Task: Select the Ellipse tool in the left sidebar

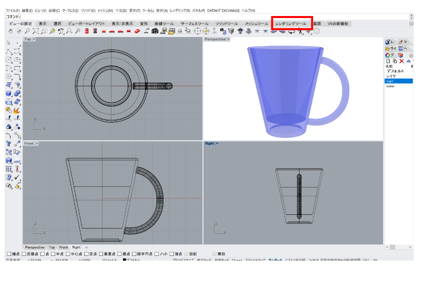Action: point(17,60)
